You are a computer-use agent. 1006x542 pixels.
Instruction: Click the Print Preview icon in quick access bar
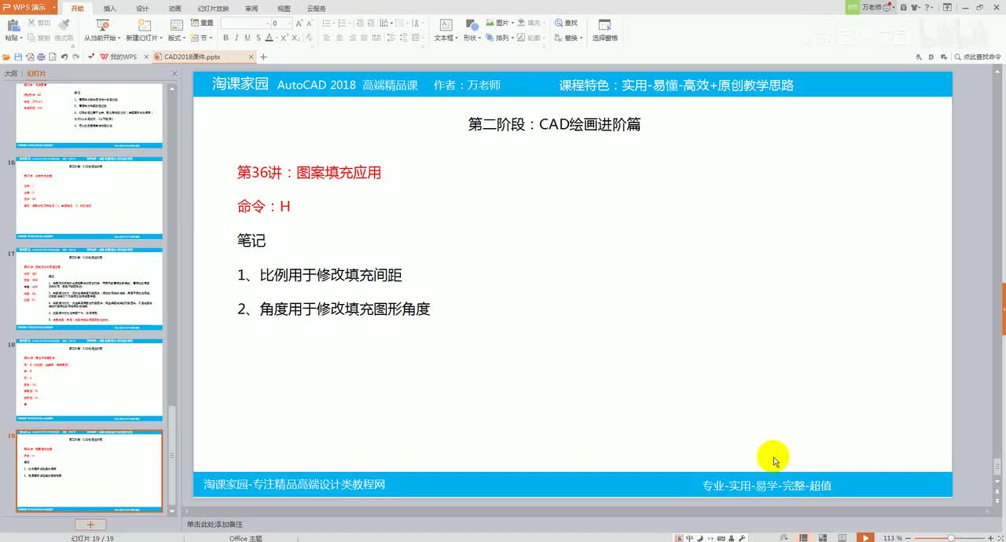coord(53,57)
